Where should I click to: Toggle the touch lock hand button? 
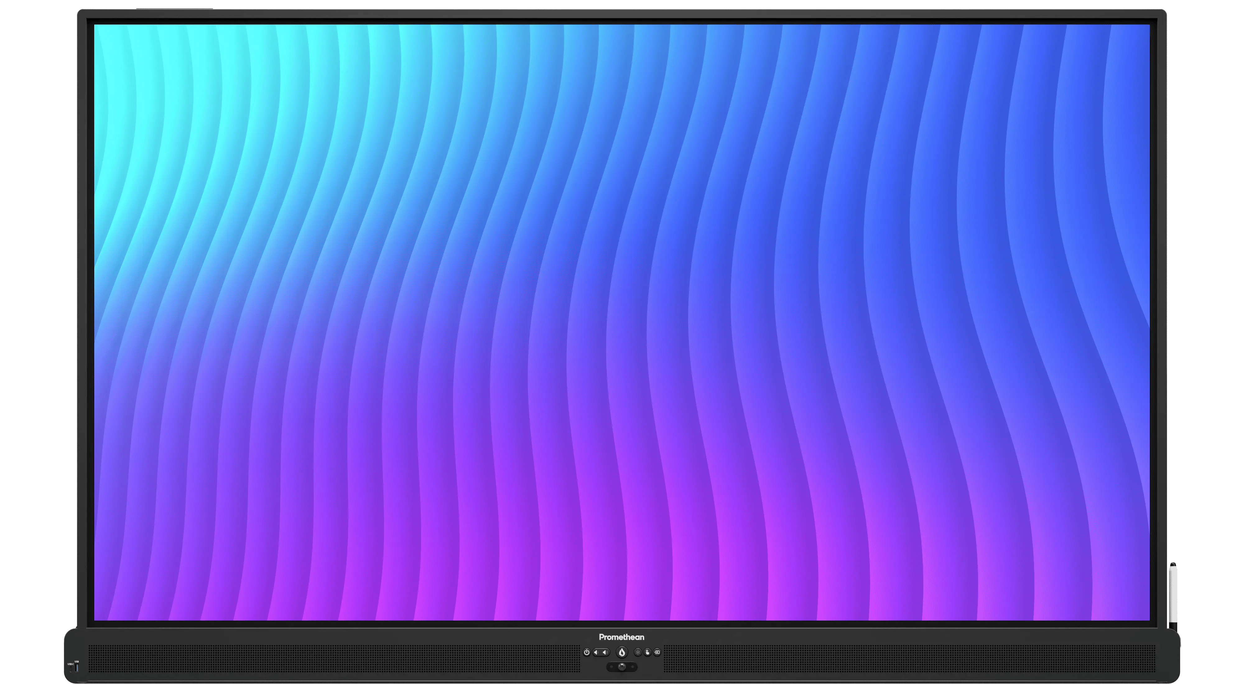648,652
